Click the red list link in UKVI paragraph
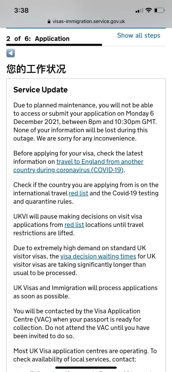Screen dimensions: 172x372 (x=74, y=225)
